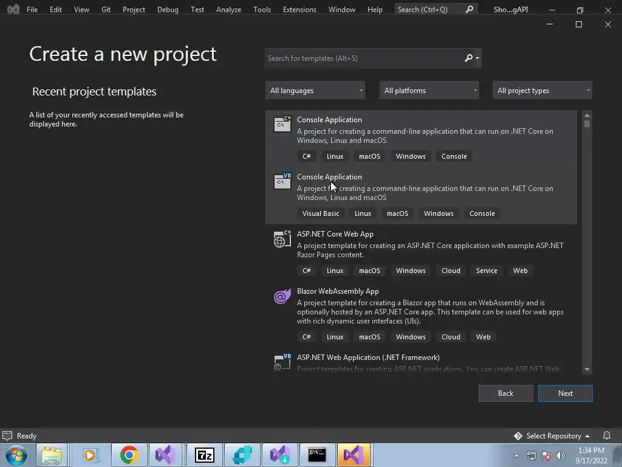
Task: Select the Blazor WebAssembly App title
Action: [338, 291]
